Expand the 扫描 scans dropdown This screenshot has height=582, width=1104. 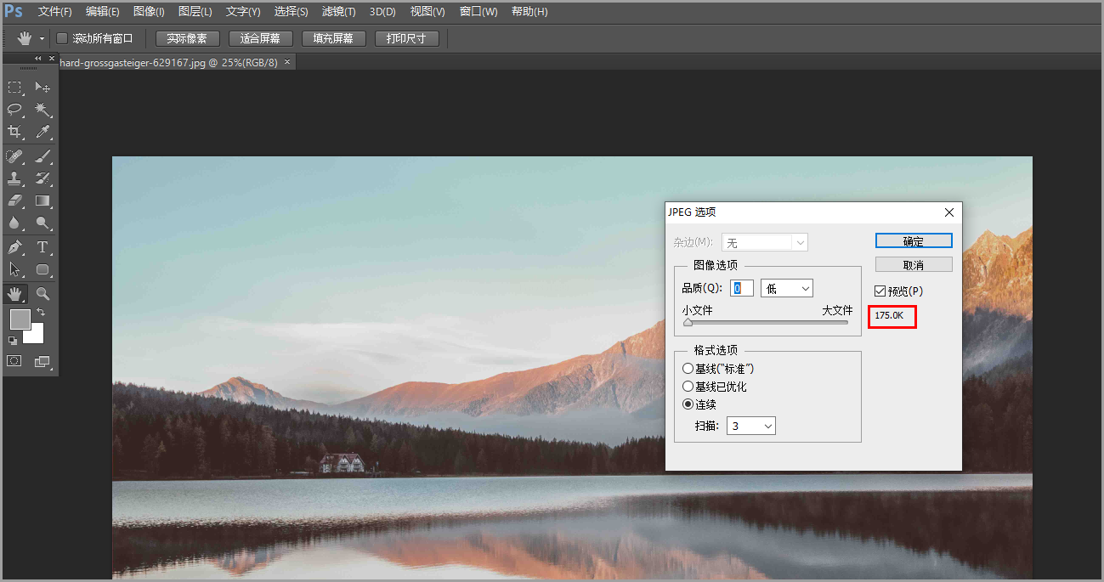[751, 426]
